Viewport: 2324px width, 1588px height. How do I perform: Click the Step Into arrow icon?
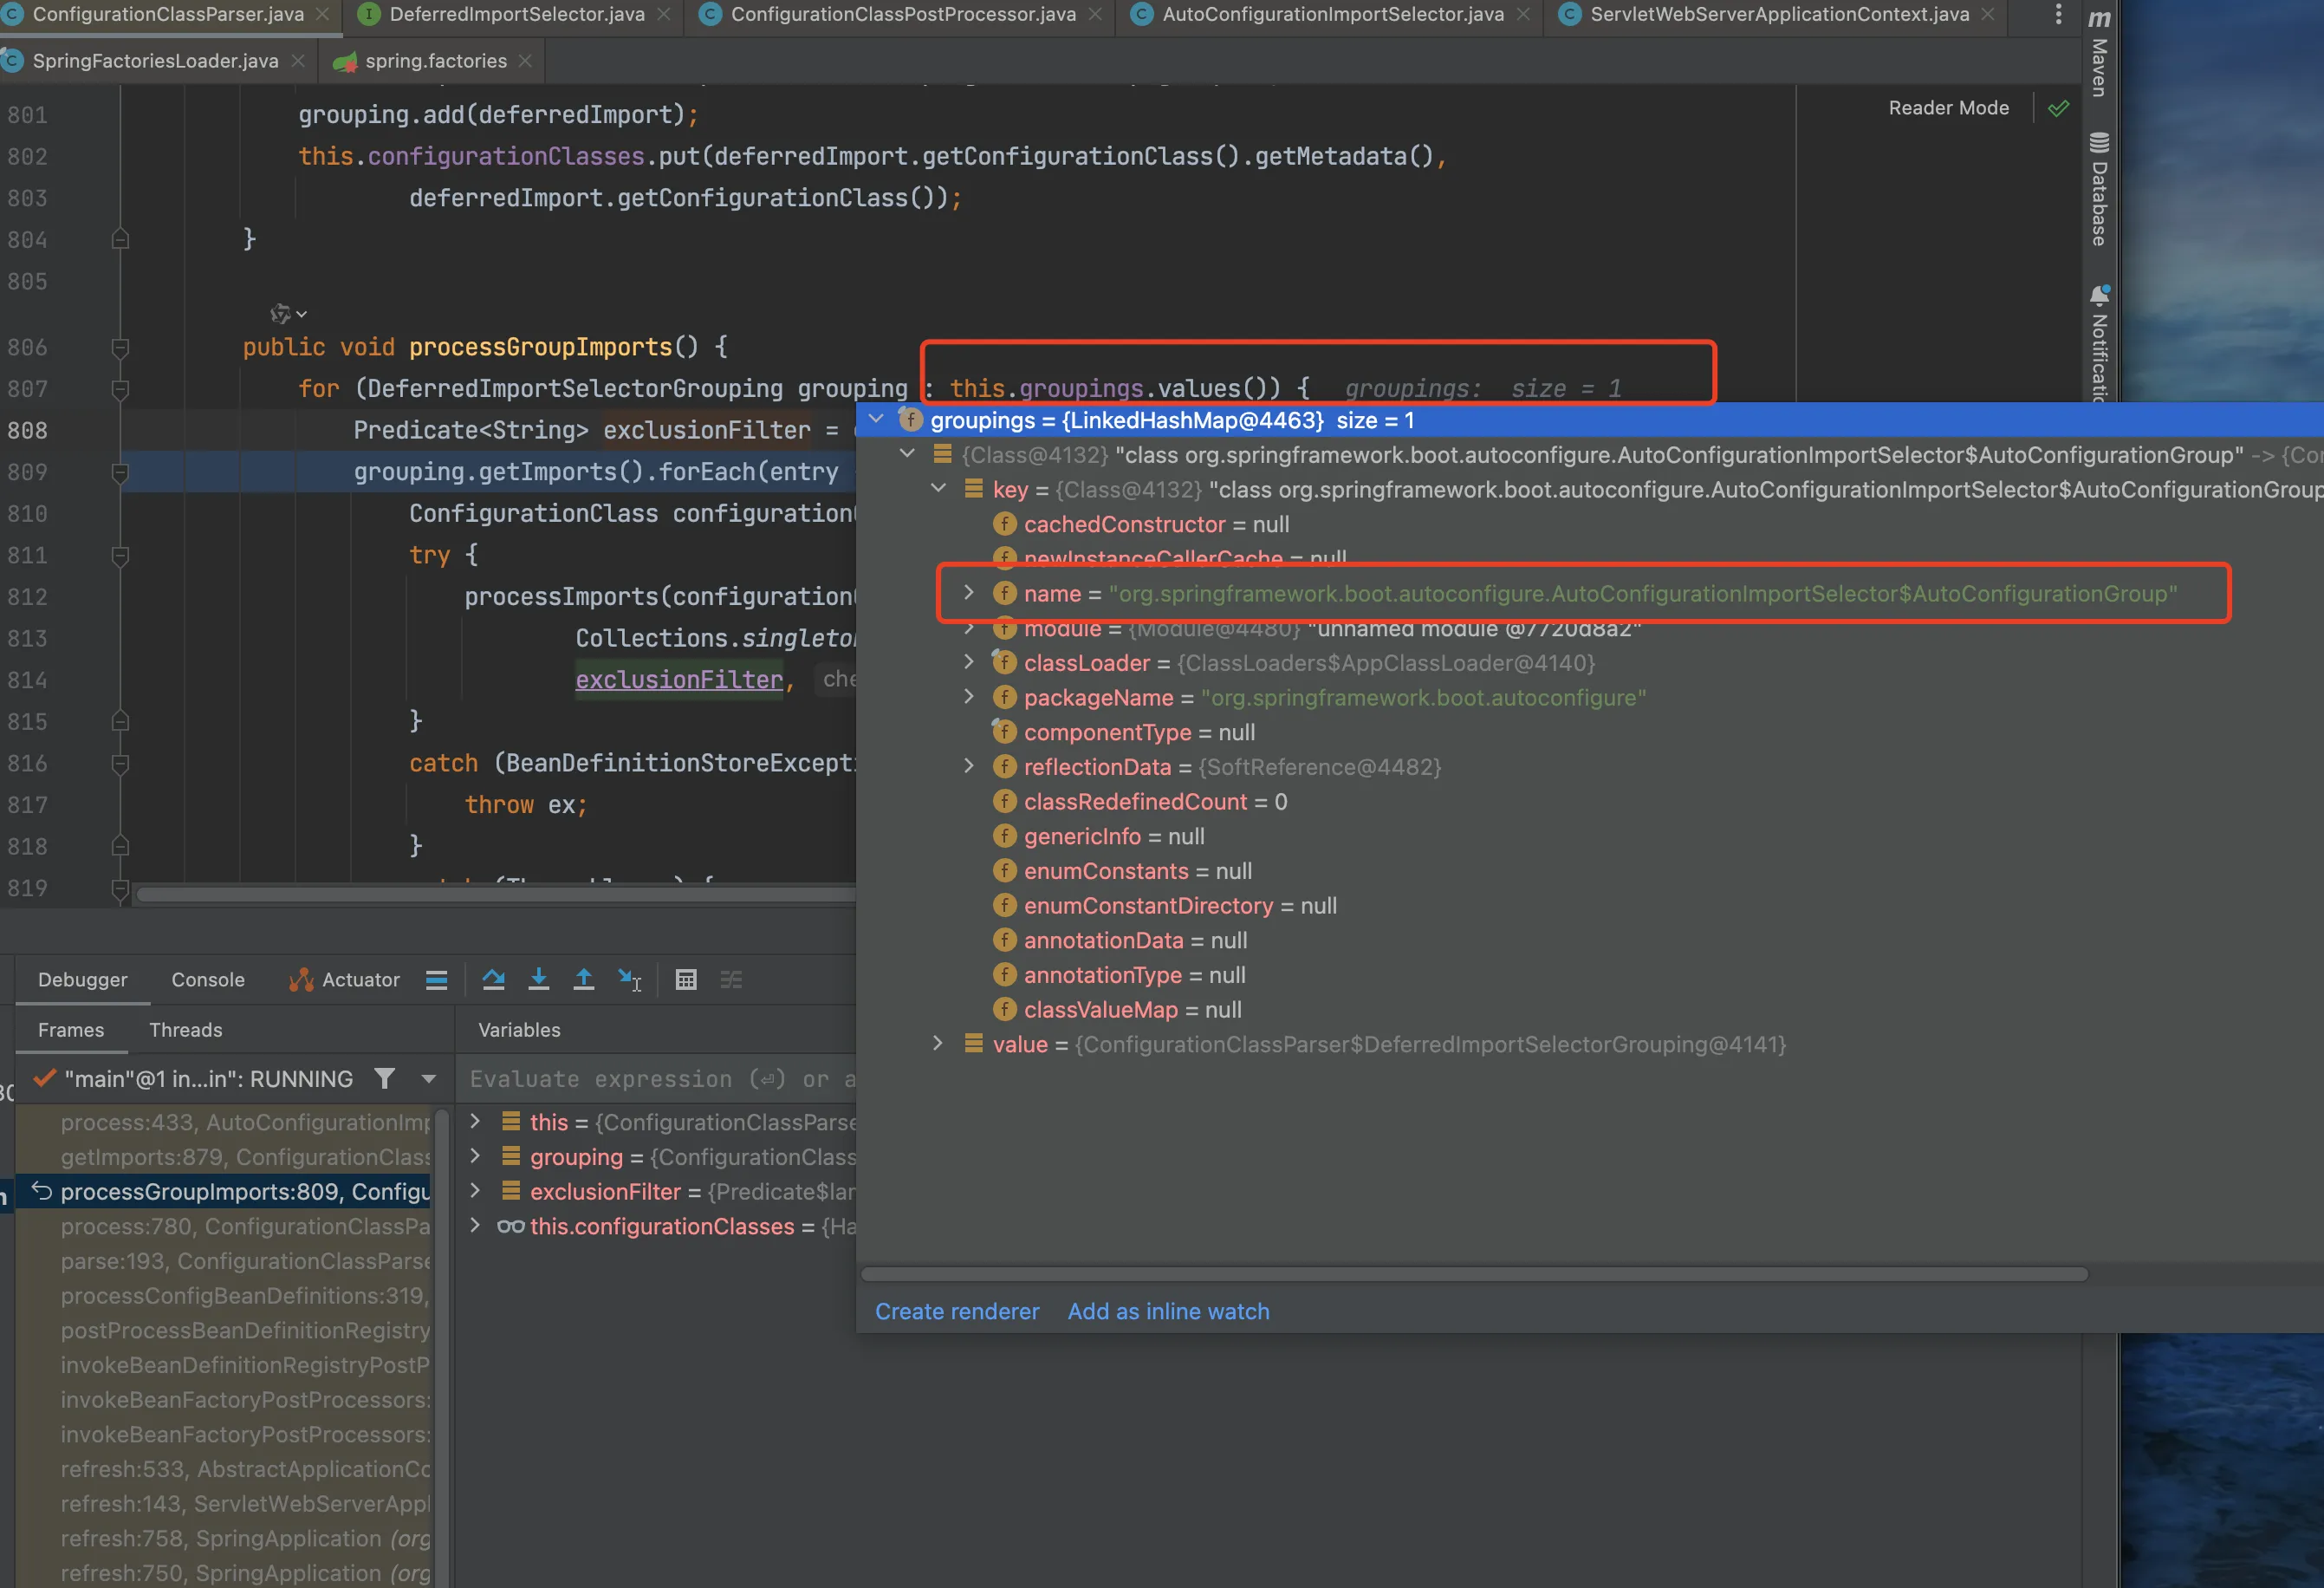pos(538,979)
